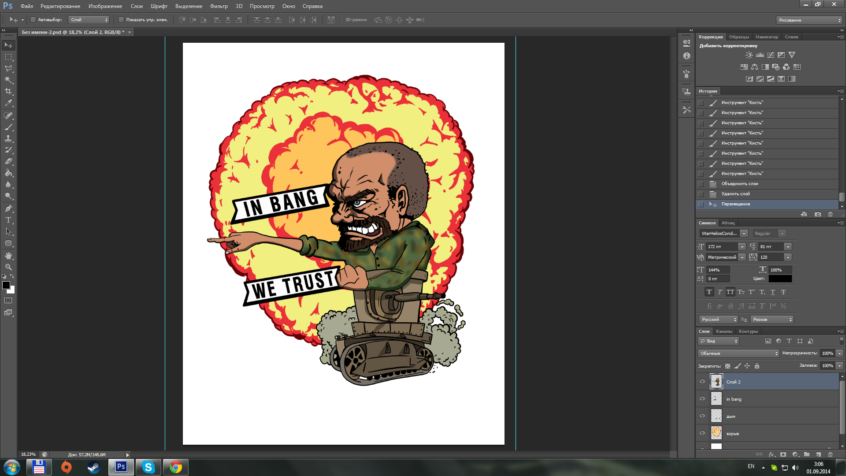Select the Crop tool

point(8,91)
